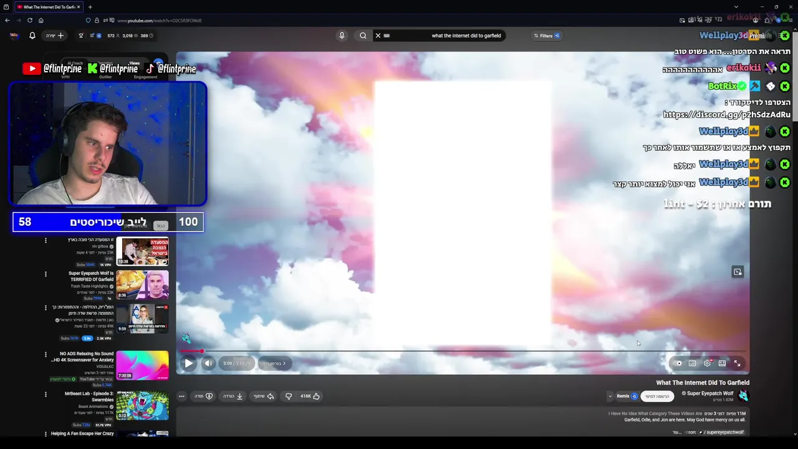Open the account avatar in the YouTube header
The width and height of the screenshot is (798, 449).
pos(14,36)
